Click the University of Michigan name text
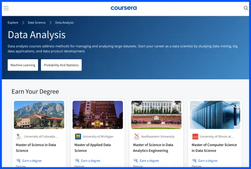Image resolution: width=251 pixels, height=169 pixels. point(98,136)
